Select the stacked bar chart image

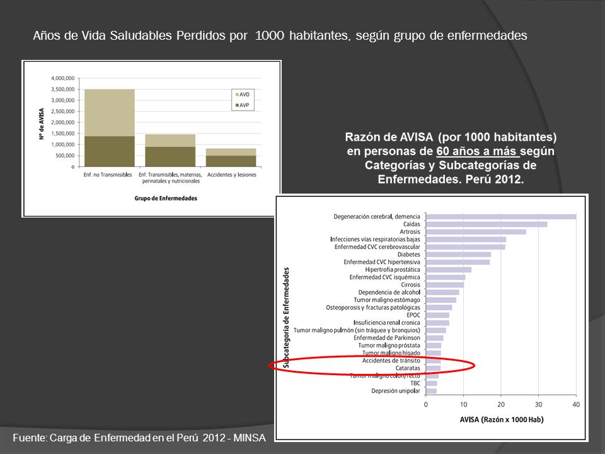click(151, 139)
